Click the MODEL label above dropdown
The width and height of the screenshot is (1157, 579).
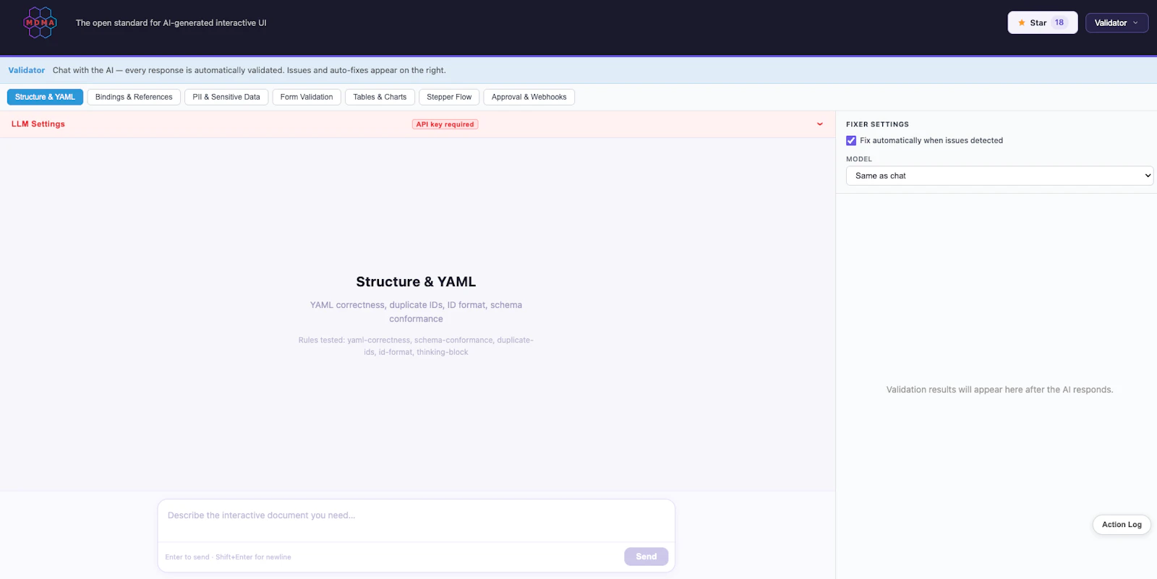(859, 159)
